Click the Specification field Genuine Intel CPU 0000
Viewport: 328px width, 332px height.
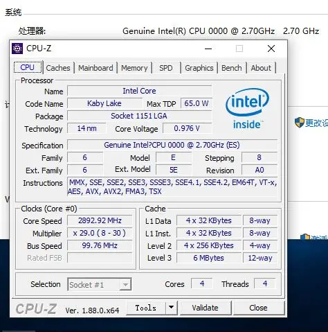coord(172,145)
